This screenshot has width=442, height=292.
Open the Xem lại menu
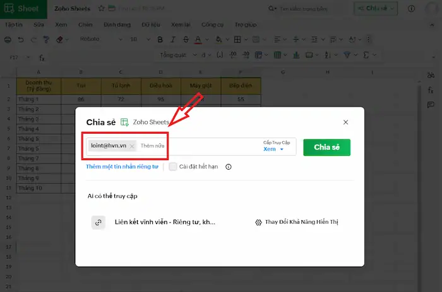181,25
